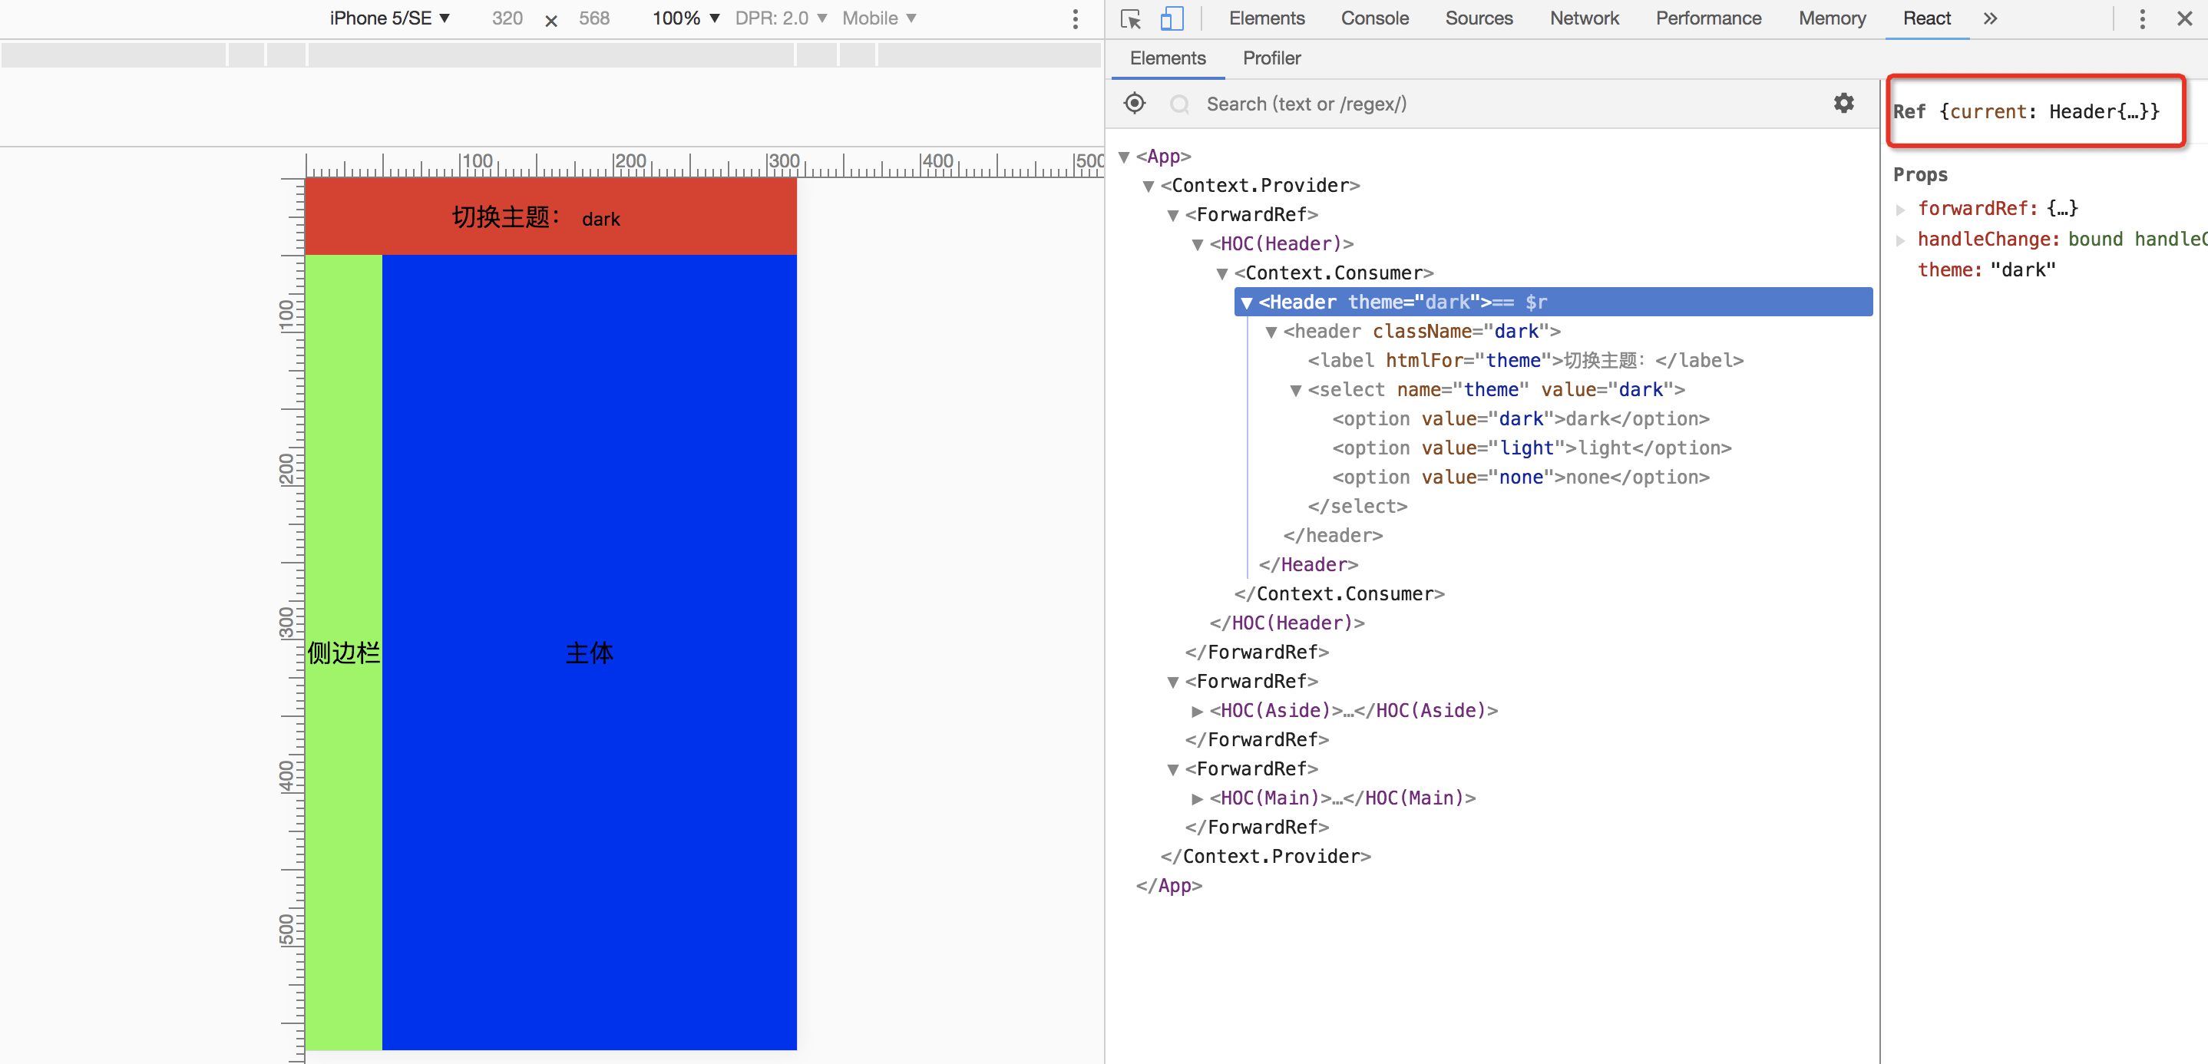
Task: Switch to the Profiler tab
Action: click(1271, 58)
